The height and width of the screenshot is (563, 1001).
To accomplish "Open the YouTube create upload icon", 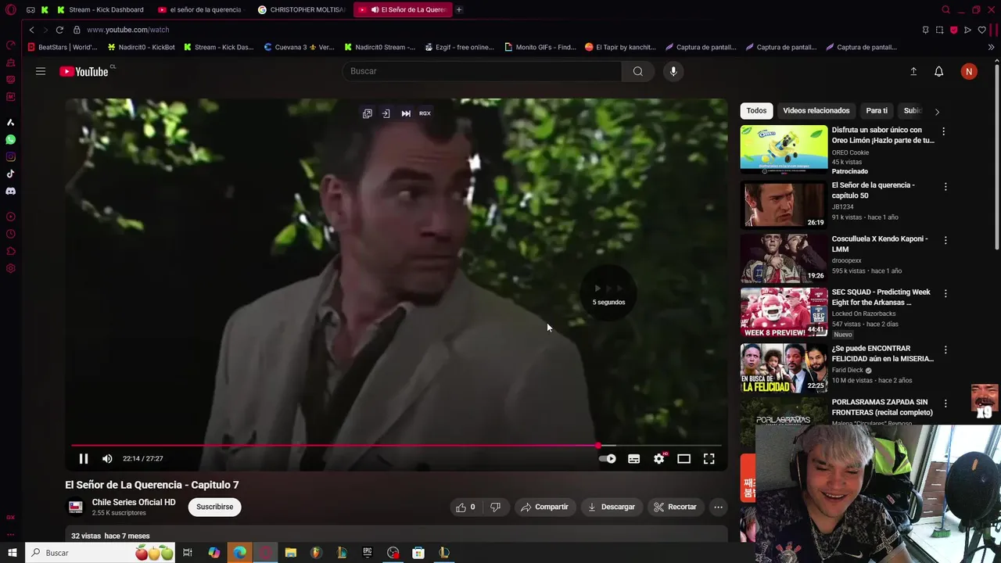I will coord(913,71).
